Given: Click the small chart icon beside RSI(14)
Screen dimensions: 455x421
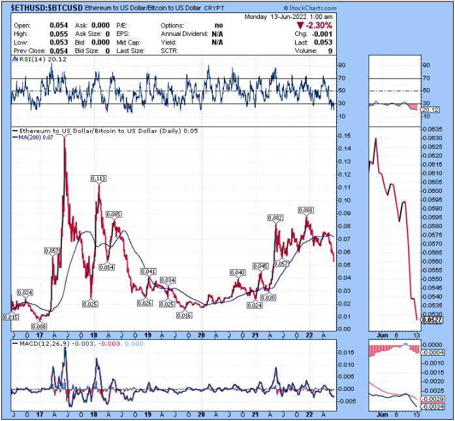Looking at the screenshot, I should 15,59.
